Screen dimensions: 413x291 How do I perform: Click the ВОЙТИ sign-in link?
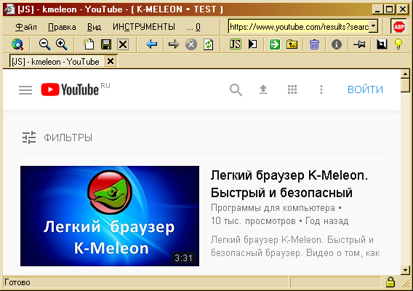pyautogui.click(x=365, y=89)
